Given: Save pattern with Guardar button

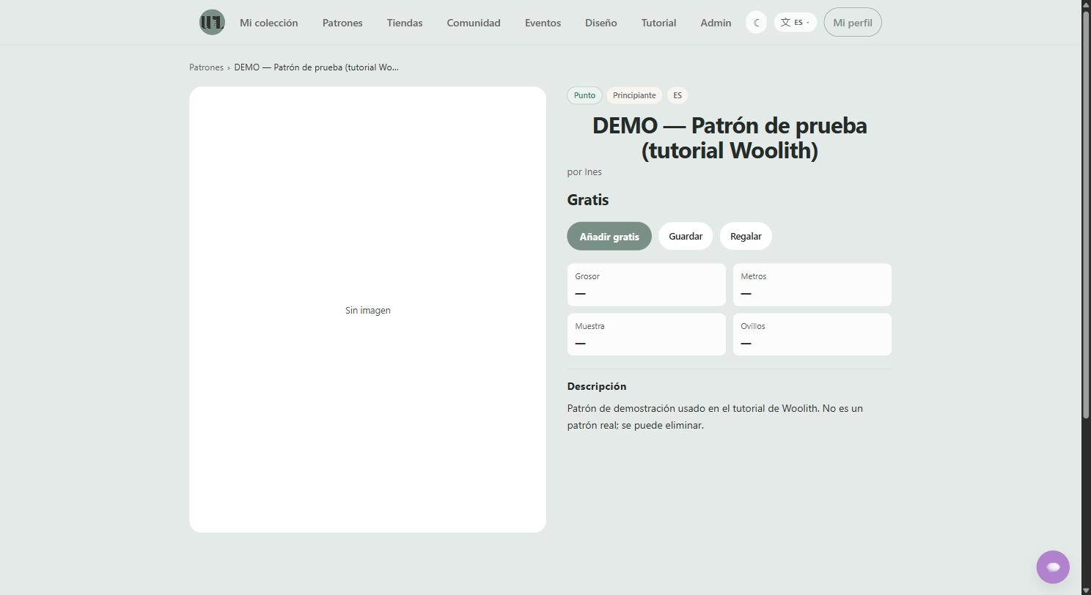Looking at the screenshot, I should (686, 236).
